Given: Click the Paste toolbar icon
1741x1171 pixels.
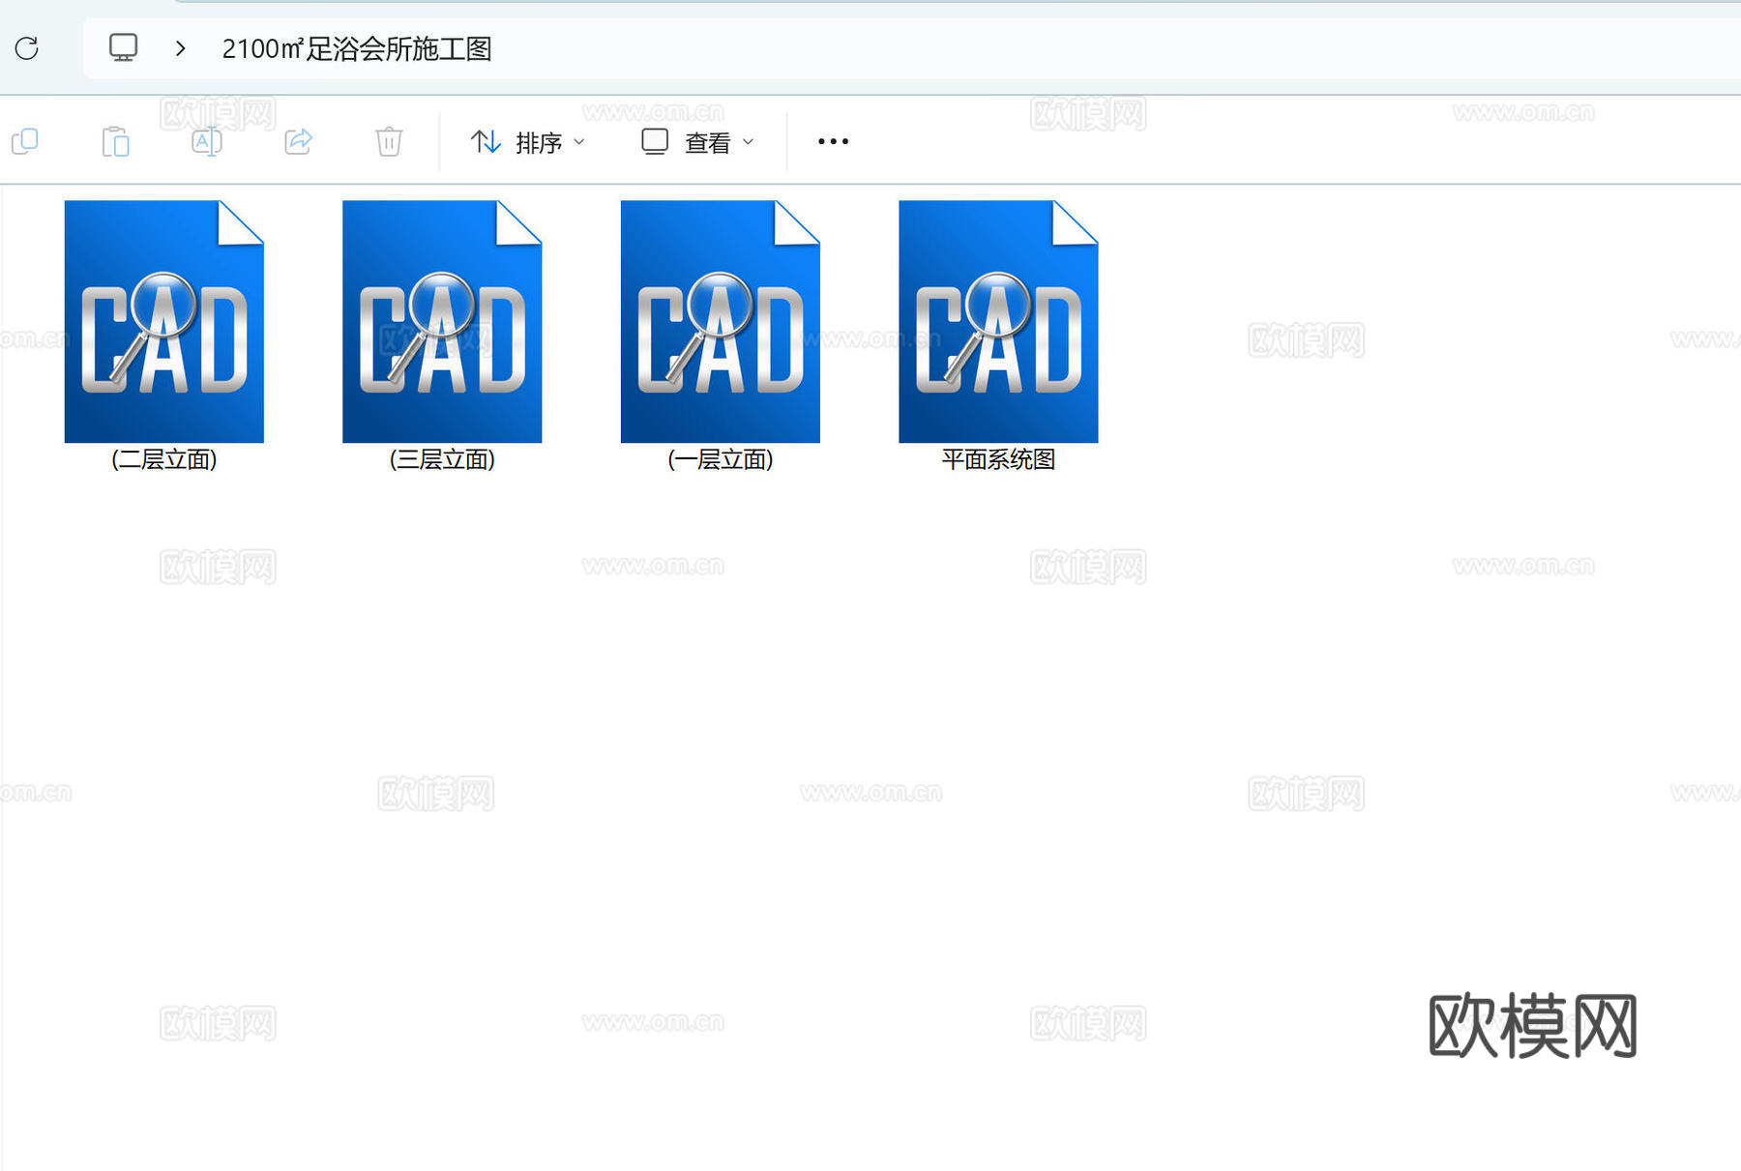Looking at the screenshot, I should (x=116, y=142).
